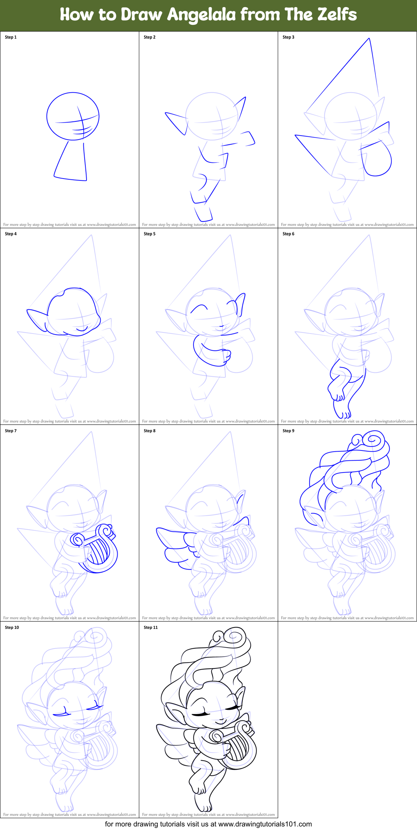Click the Step 5 drawing thumbnail
The height and width of the screenshot is (830, 417).
pos(208,326)
